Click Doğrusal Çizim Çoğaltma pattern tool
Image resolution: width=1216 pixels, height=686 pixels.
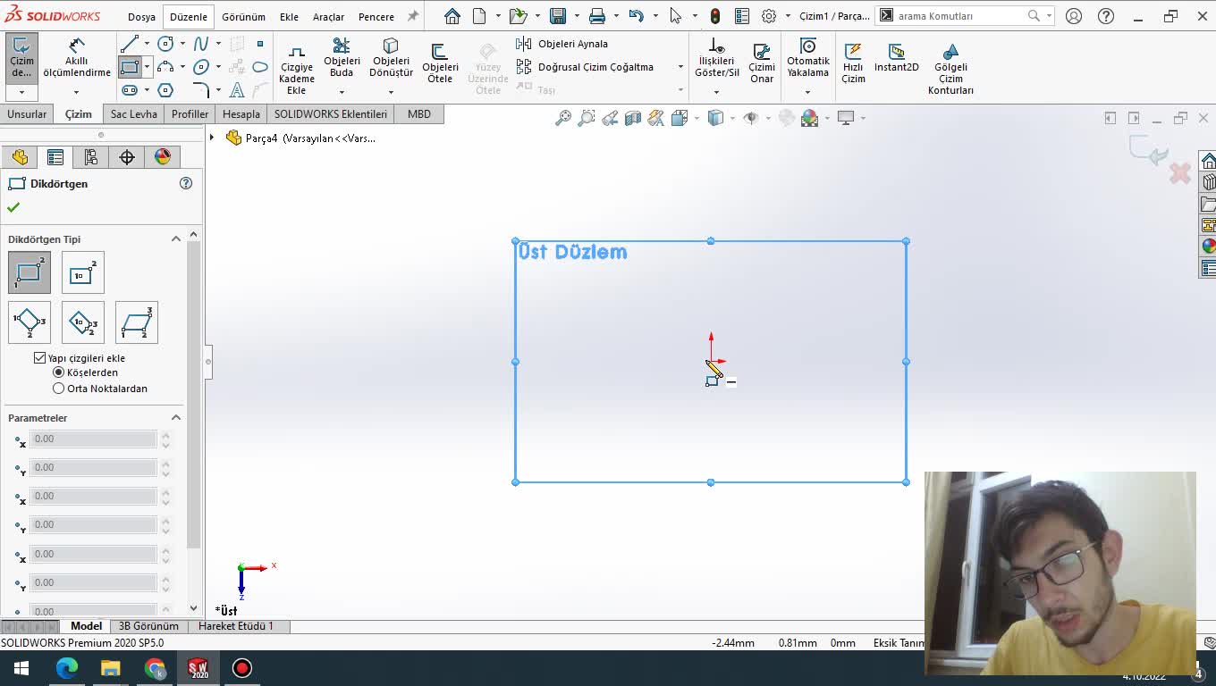(x=586, y=67)
